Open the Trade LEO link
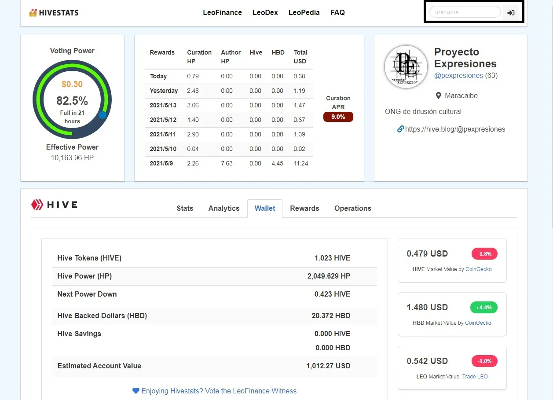Image resolution: width=553 pixels, height=400 pixels. 475,376
